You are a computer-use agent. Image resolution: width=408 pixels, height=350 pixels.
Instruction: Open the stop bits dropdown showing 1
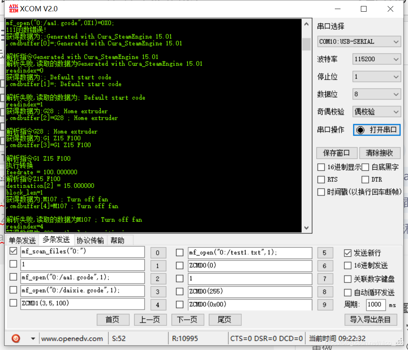point(377,77)
